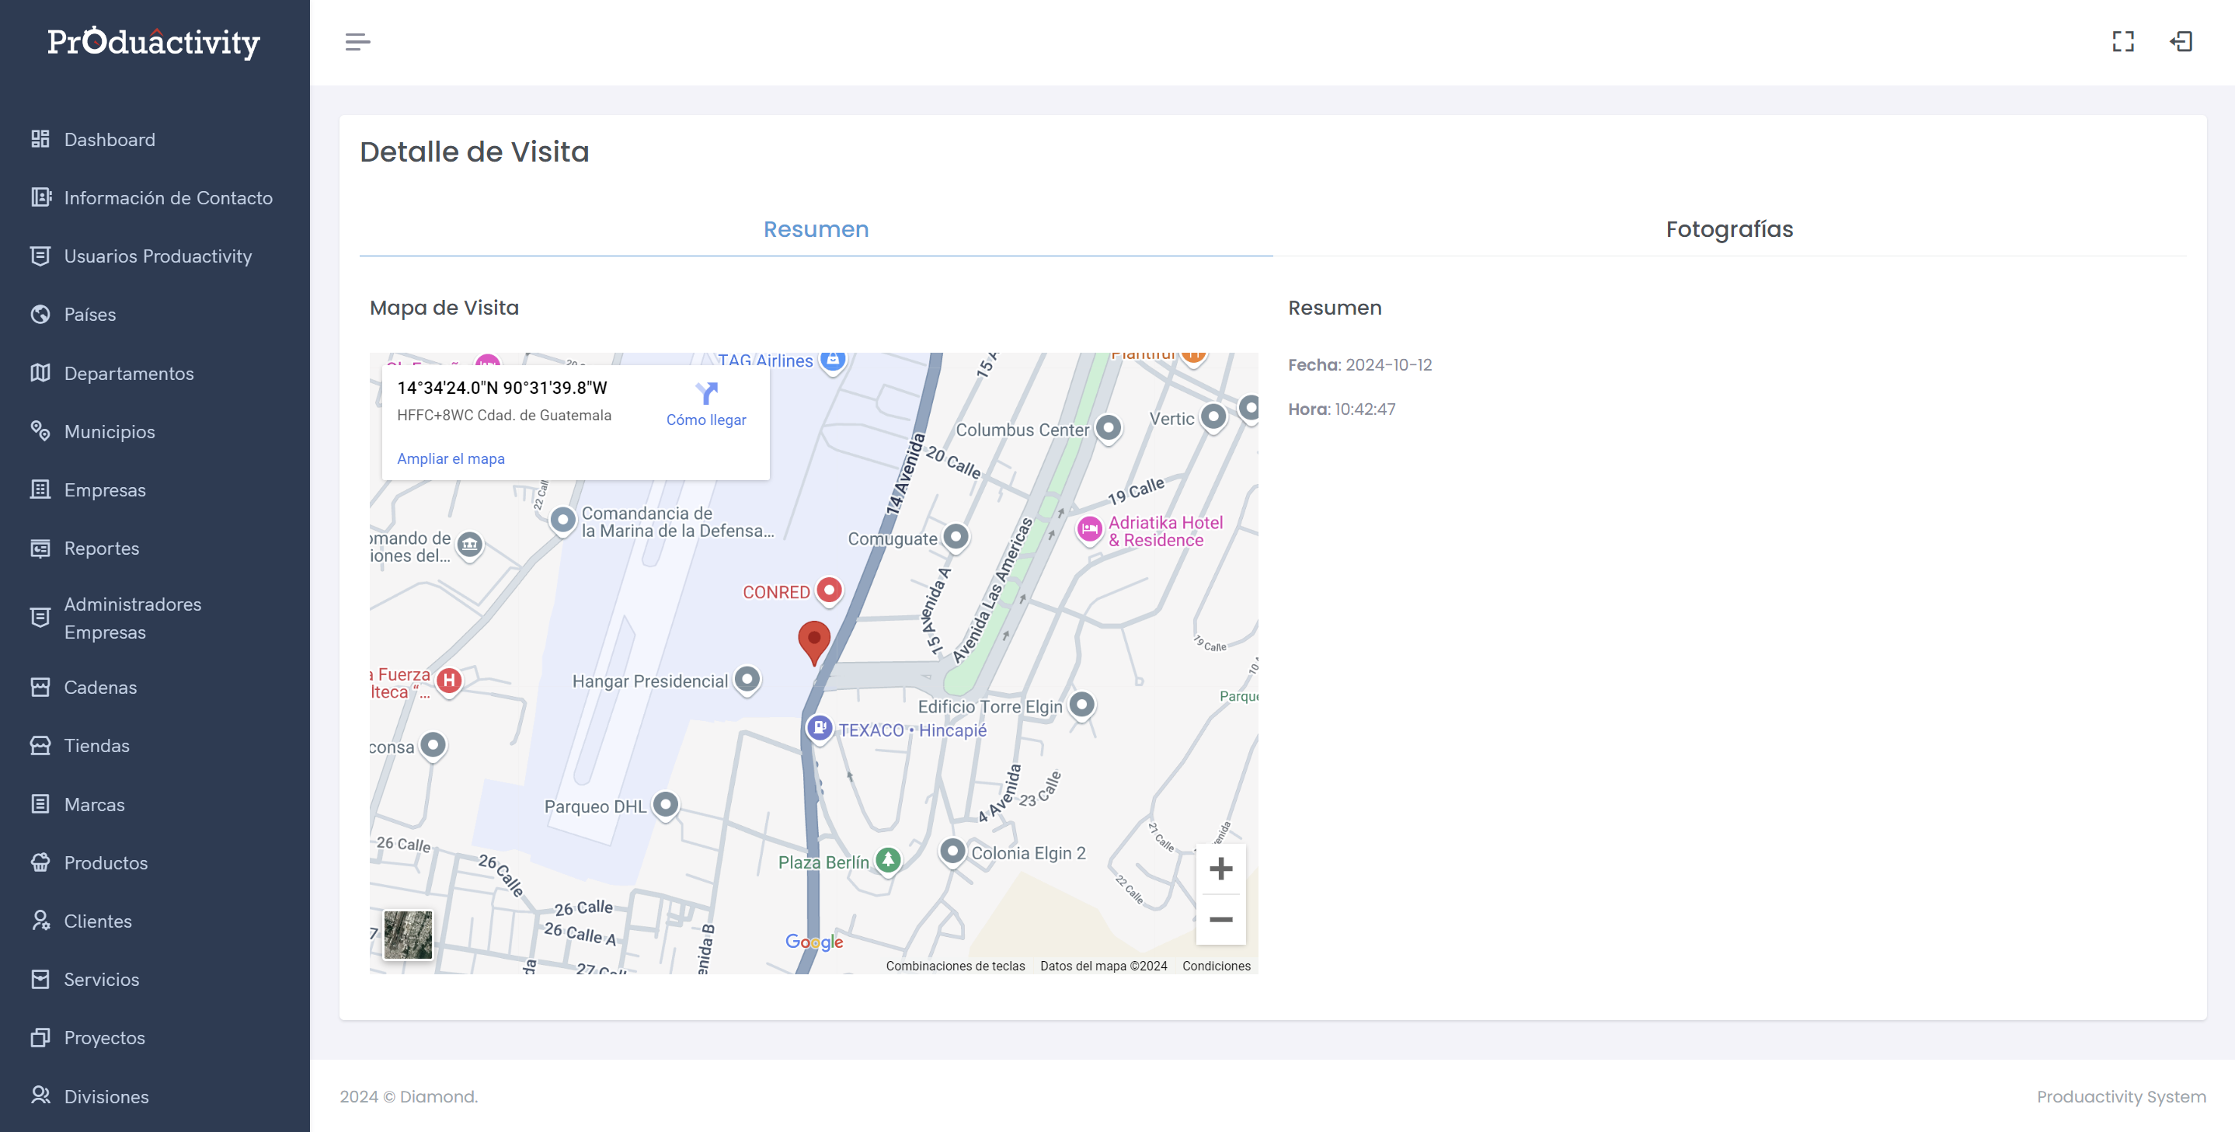Enter fullscreen mode icon
This screenshot has height=1132, width=2235.
[x=2122, y=42]
